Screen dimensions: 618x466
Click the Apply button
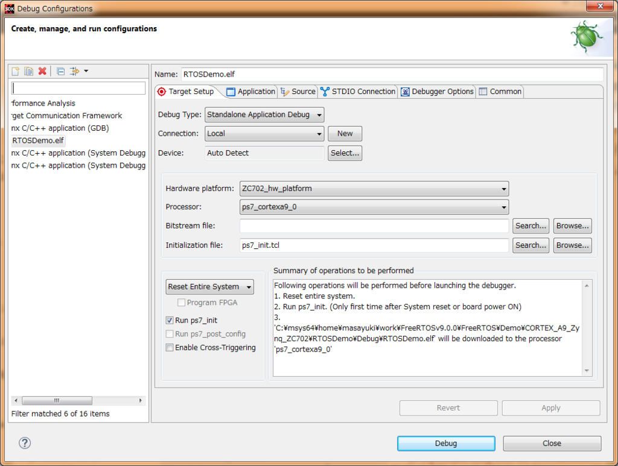(x=550, y=408)
